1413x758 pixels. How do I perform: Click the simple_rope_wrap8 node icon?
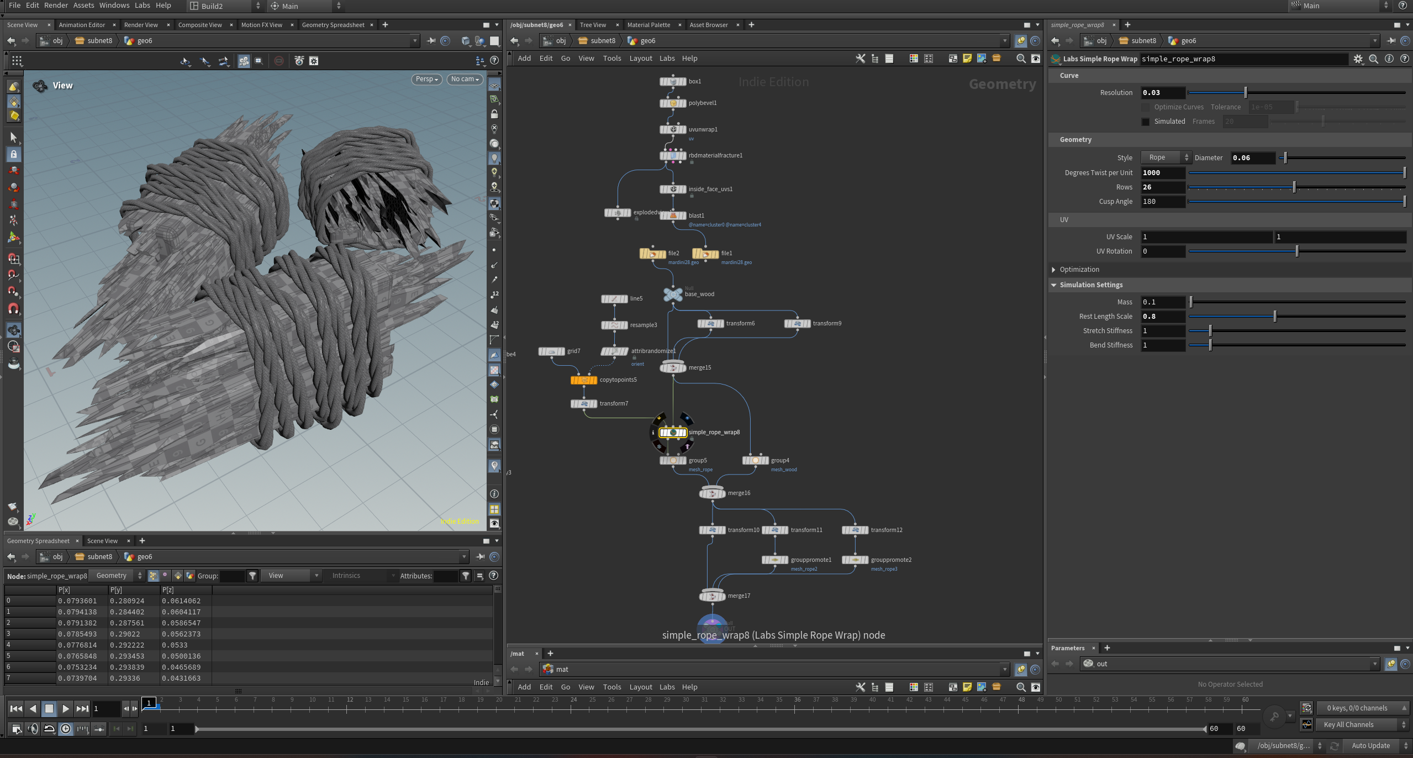click(673, 433)
